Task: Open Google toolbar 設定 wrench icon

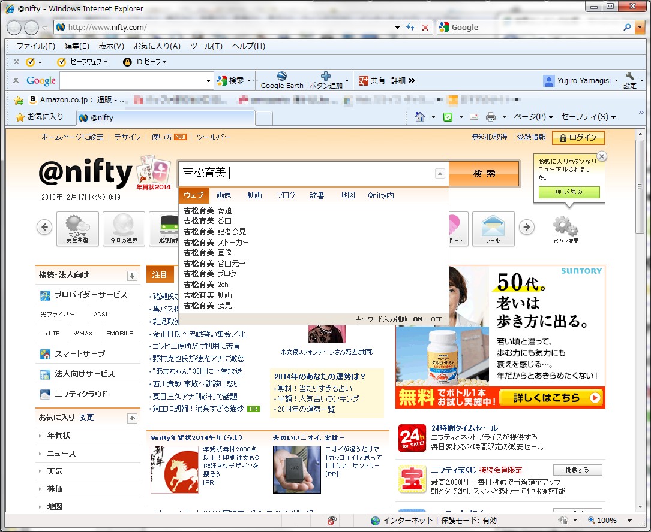Action: [x=630, y=76]
